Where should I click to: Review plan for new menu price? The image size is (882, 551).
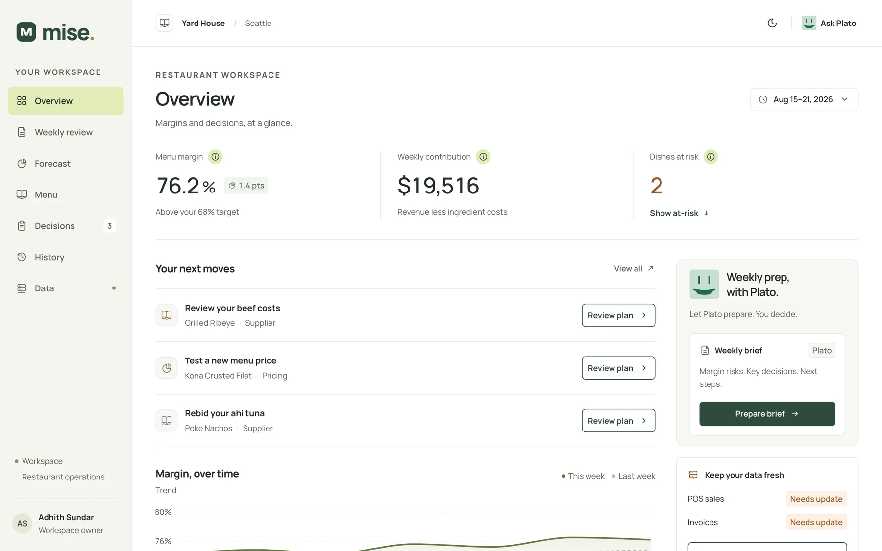pos(618,368)
